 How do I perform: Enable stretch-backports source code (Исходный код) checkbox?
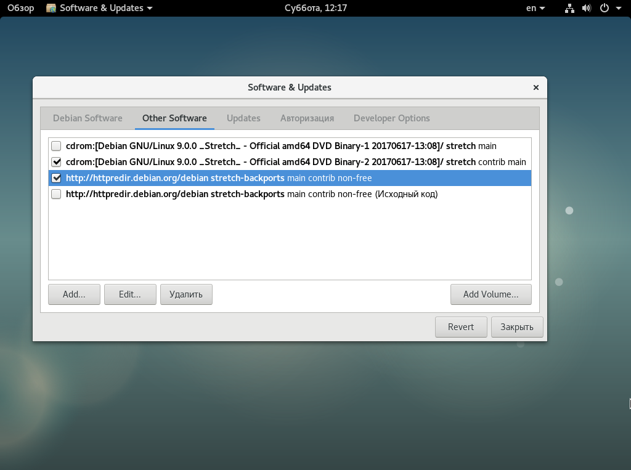[56, 194]
